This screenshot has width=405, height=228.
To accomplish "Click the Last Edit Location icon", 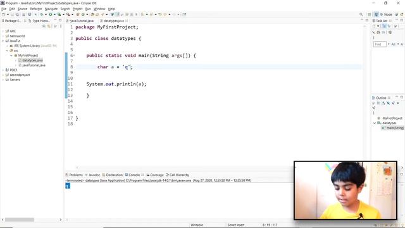I will click(160, 15).
